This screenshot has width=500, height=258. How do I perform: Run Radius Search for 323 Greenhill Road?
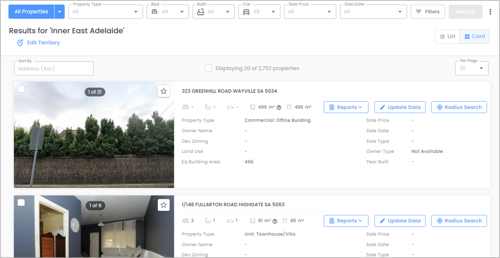(x=459, y=107)
